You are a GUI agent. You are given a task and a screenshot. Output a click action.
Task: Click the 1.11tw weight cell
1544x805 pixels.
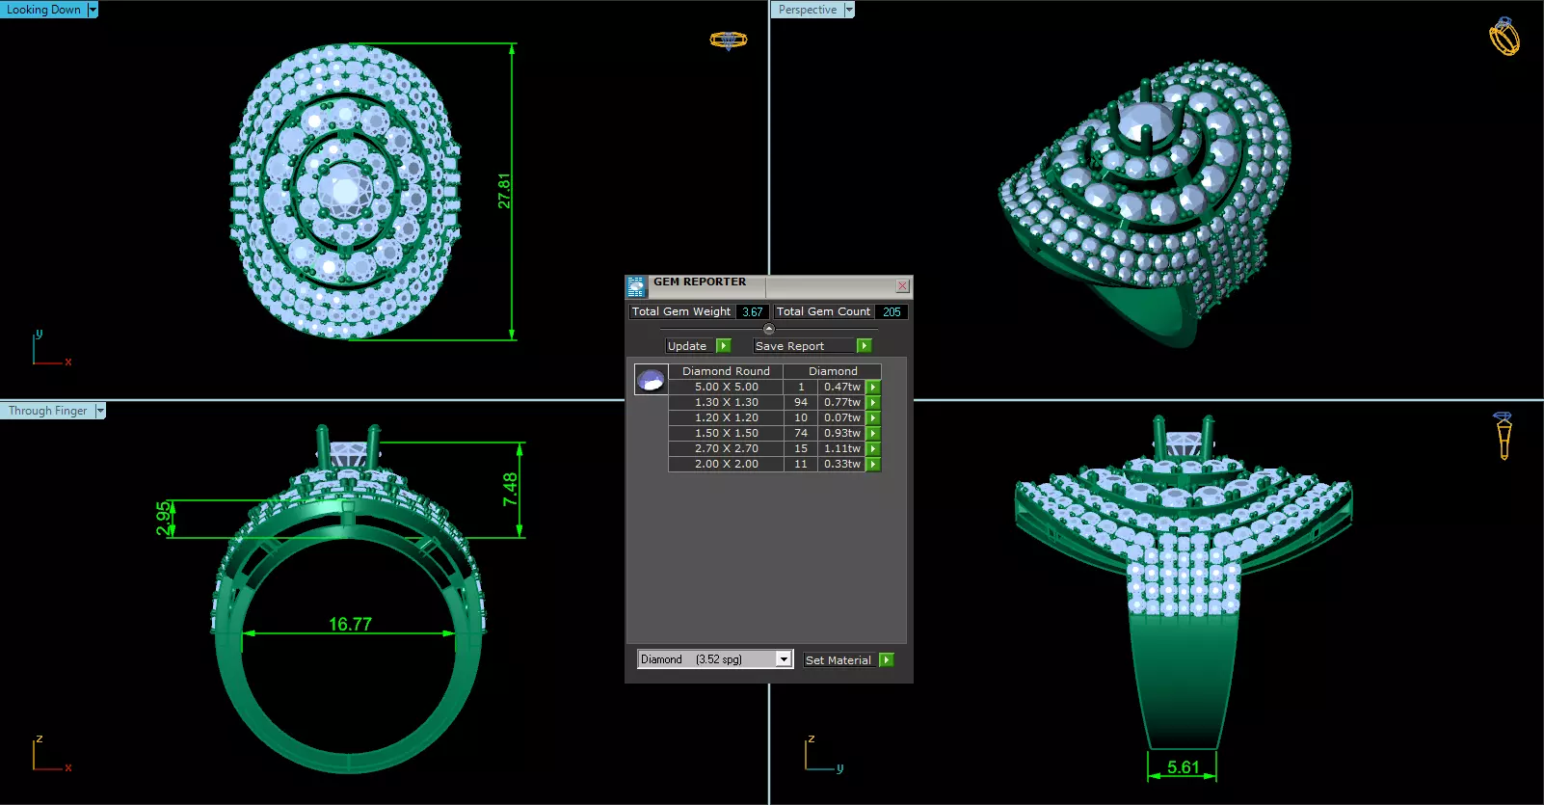tap(842, 449)
